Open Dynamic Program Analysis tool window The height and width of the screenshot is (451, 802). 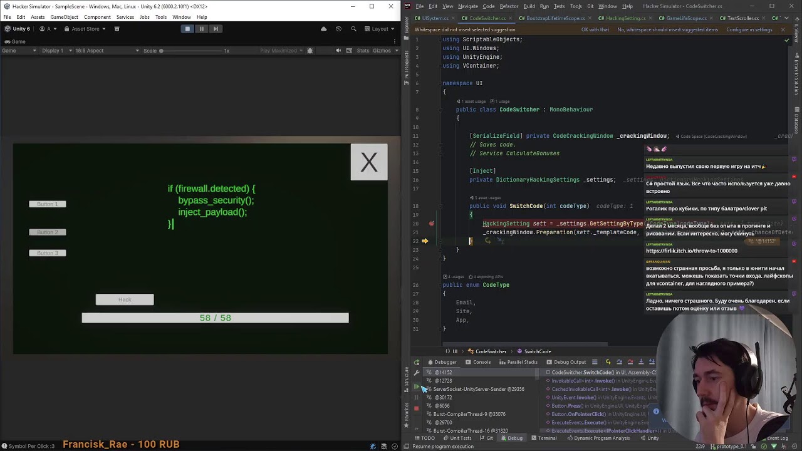[x=598, y=438]
